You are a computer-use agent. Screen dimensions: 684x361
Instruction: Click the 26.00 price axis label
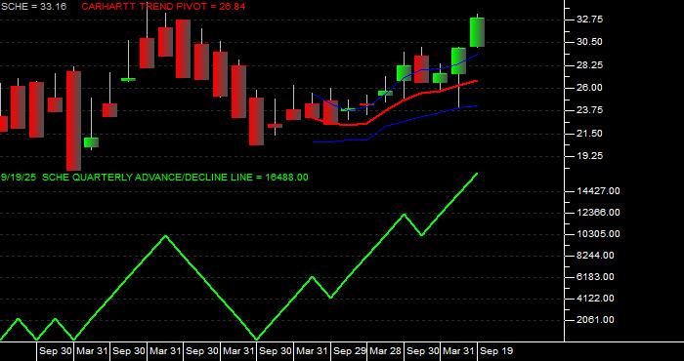coord(589,88)
